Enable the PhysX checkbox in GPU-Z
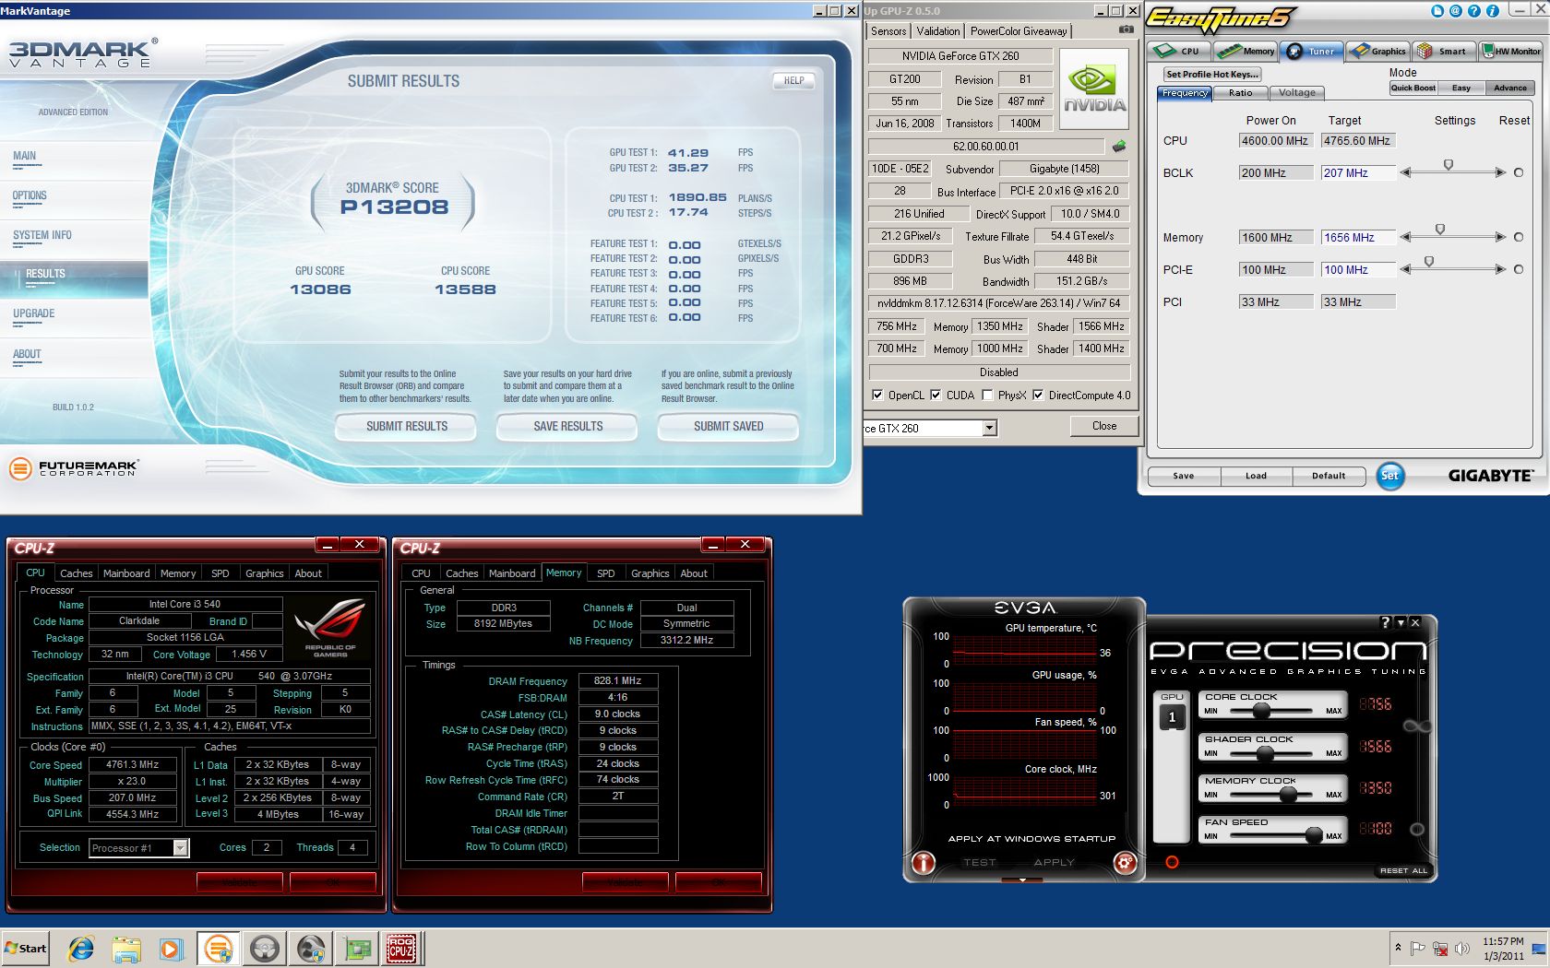The width and height of the screenshot is (1550, 968). click(x=987, y=395)
